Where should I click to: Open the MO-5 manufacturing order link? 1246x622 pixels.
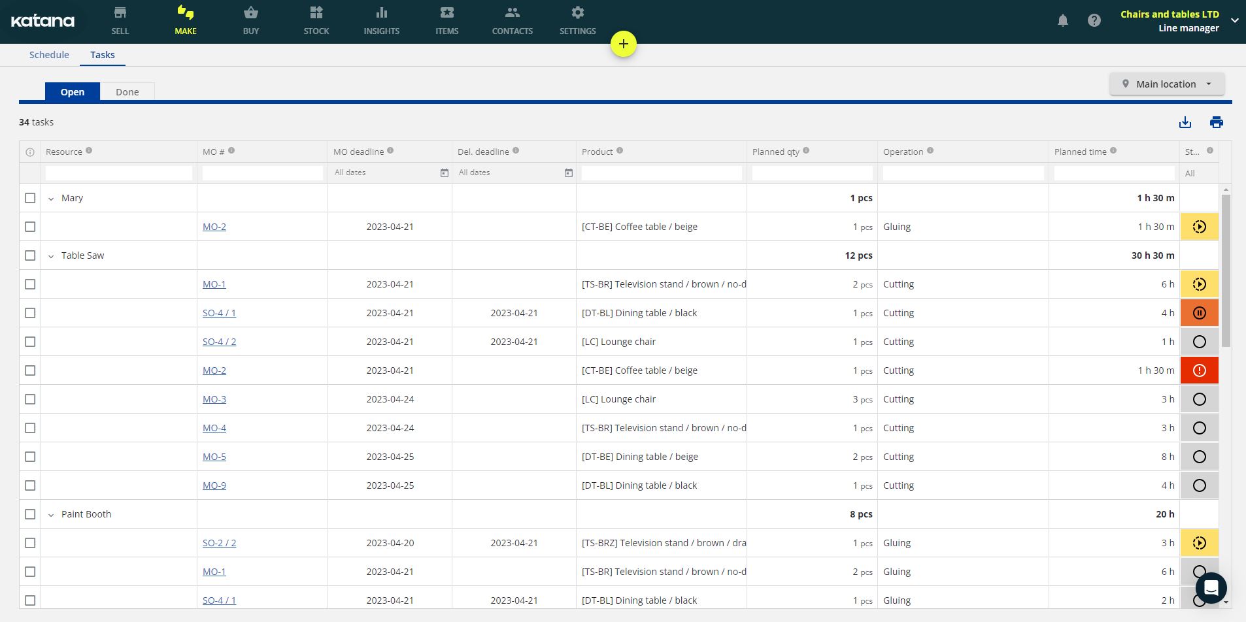pyautogui.click(x=214, y=457)
